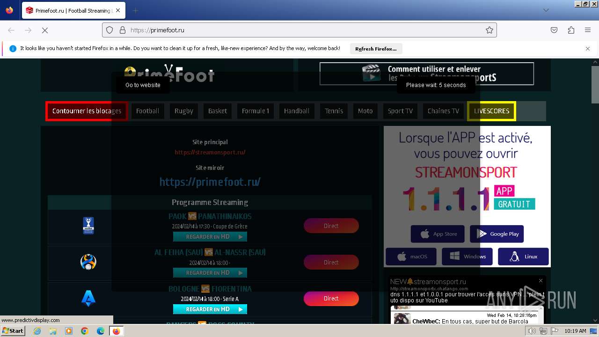Click Regarder en HD under Al Feiha match
The width and height of the screenshot is (599, 337).
210,273
